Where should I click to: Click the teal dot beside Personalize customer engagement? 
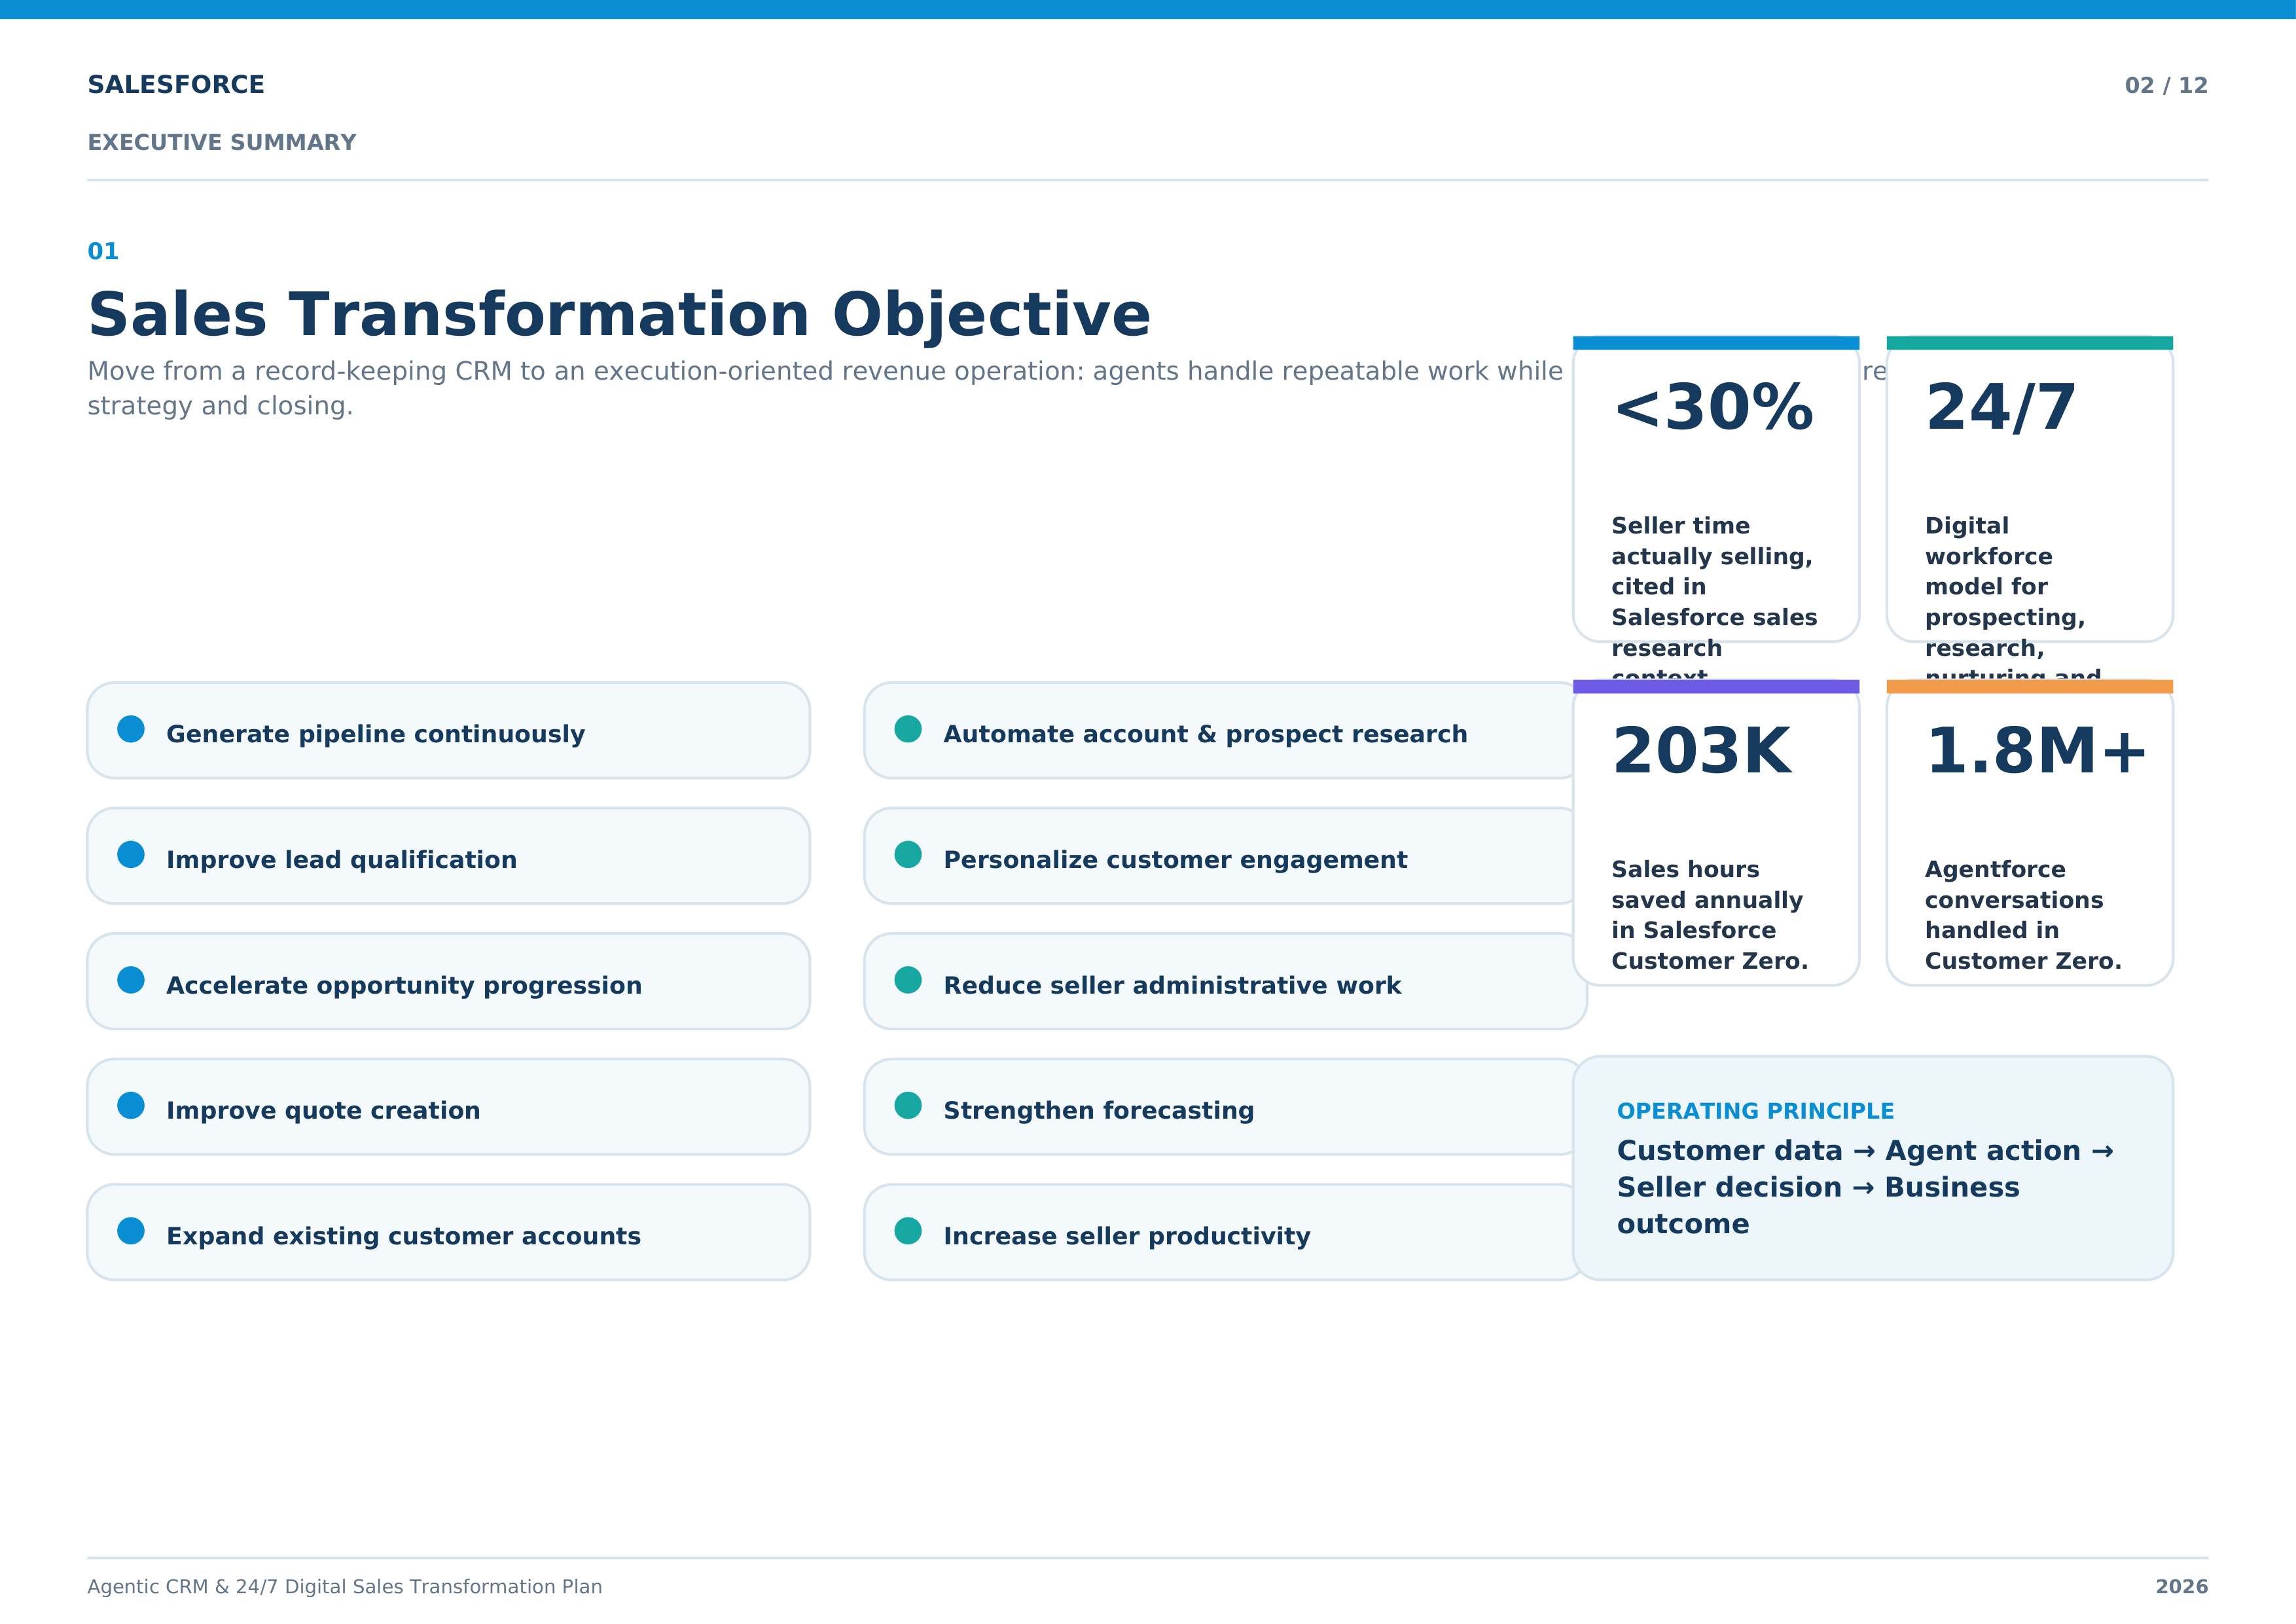[x=908, y=855]
